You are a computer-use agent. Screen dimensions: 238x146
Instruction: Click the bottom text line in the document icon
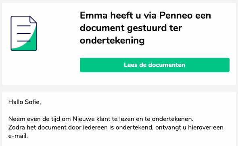(x=24, y=41)
